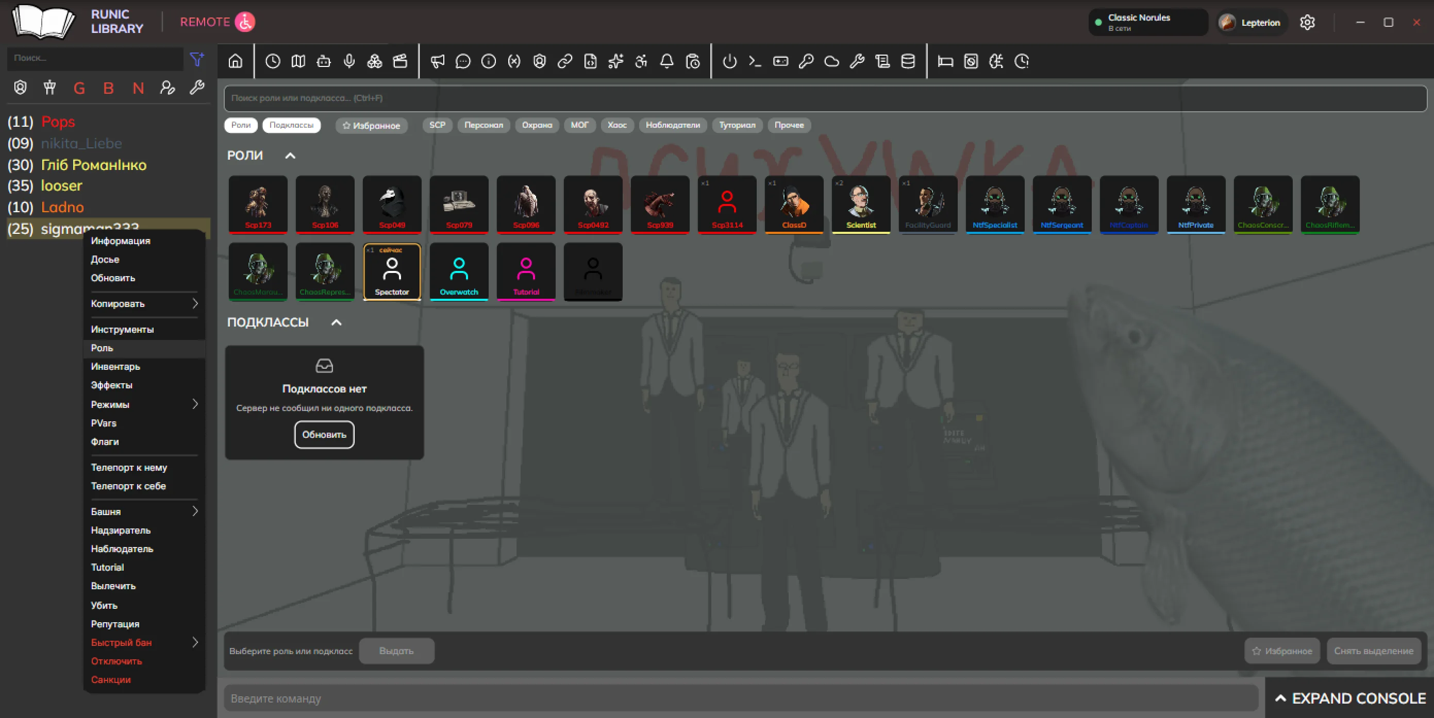The image size is (1434, 718).
Task: Click the microphone toolbar icon
Action: (349, 61)
